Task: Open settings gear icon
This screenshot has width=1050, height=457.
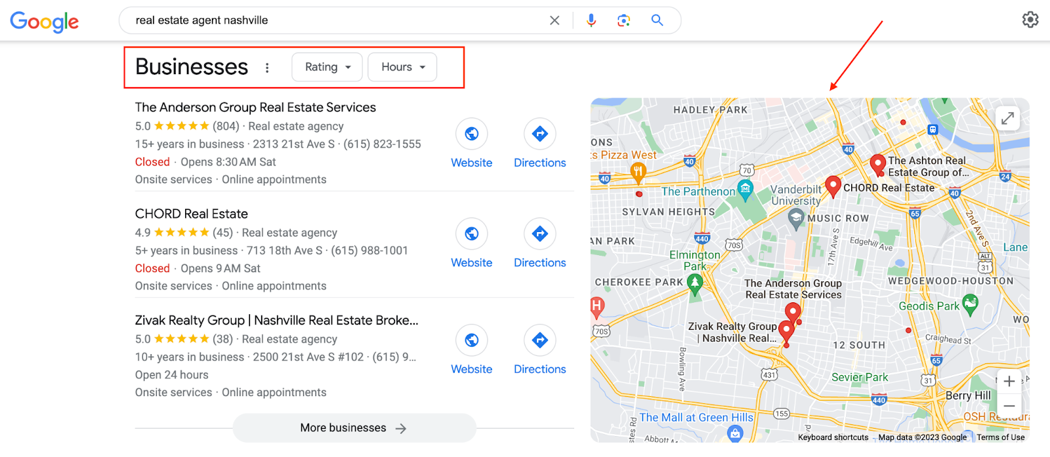Action: coord(1030,20)
